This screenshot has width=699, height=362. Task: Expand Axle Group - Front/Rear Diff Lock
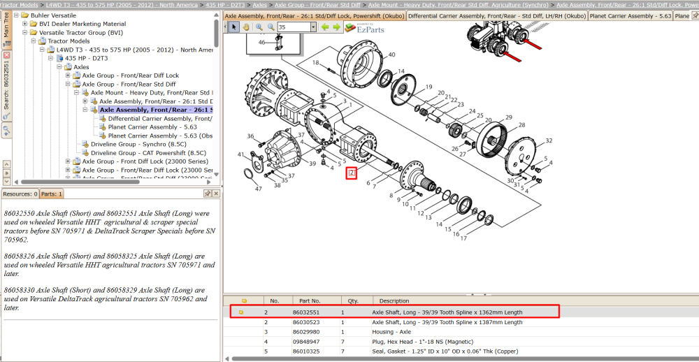click(68, 75)
